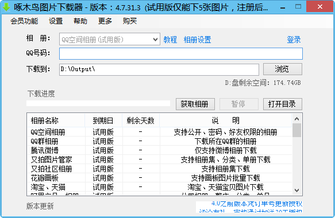Click the download progress bar
The image size is (335, 218).
pyautogui.click(x=98, y=103)
